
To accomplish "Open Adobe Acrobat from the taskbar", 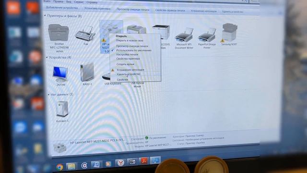I will coord(144,161).
